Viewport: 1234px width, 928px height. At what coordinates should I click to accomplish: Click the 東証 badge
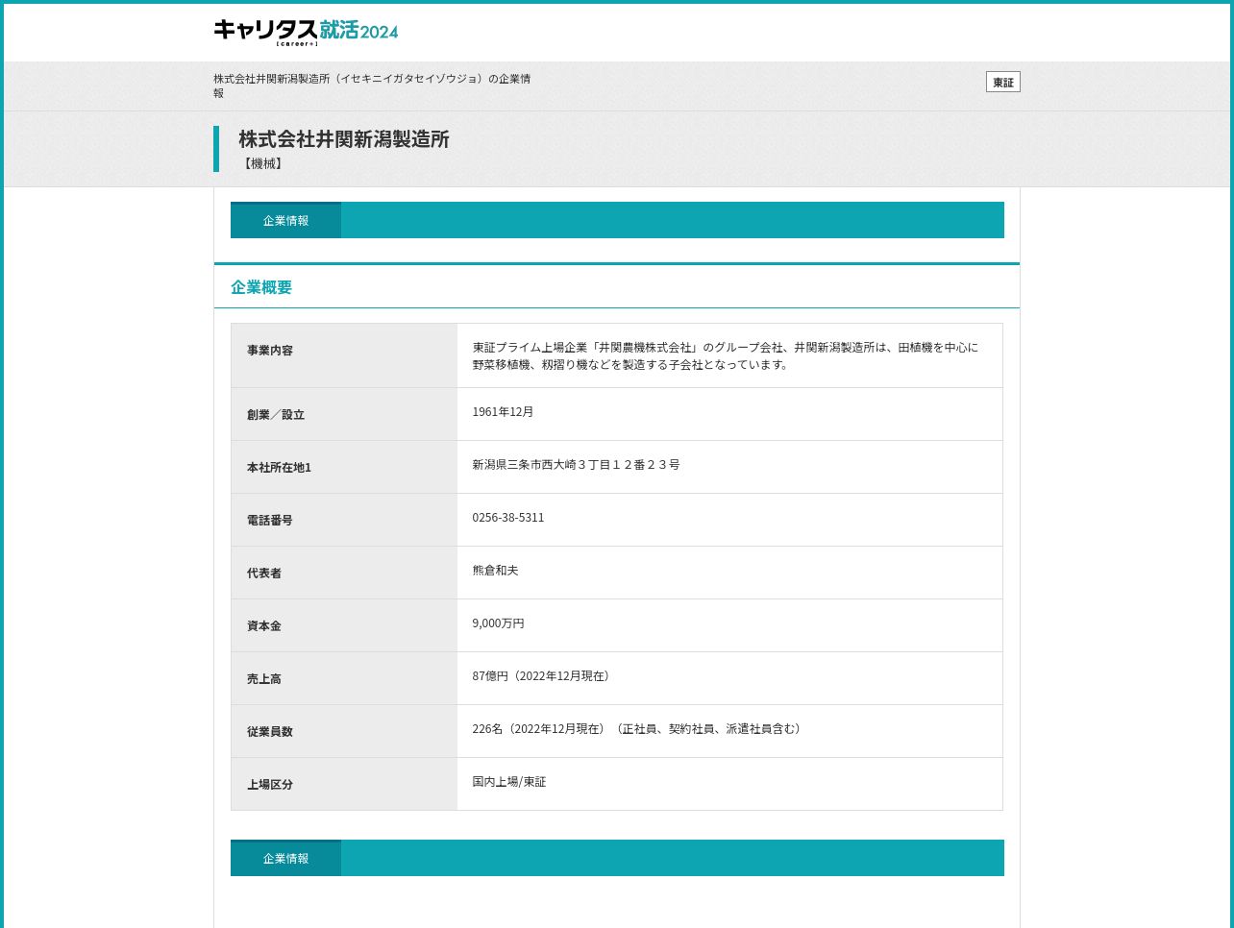pyautogui.click(x=1002, y=82)
